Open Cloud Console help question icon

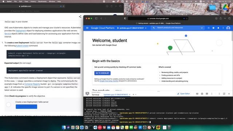pyautogui.click(x=213, y=28)
